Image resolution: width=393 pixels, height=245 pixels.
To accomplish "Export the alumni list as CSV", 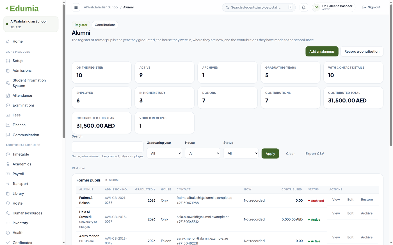I will click(x=315, y=153).
